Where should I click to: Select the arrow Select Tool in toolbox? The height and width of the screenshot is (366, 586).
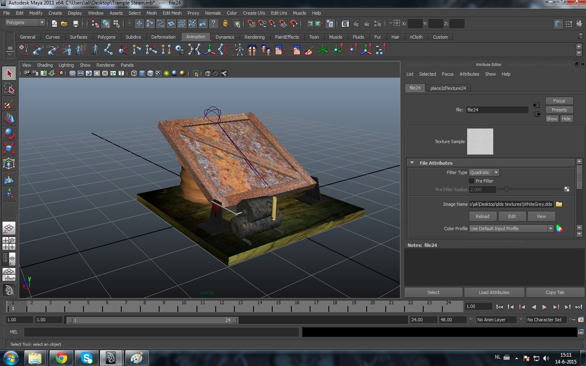(x=9, y=74)
